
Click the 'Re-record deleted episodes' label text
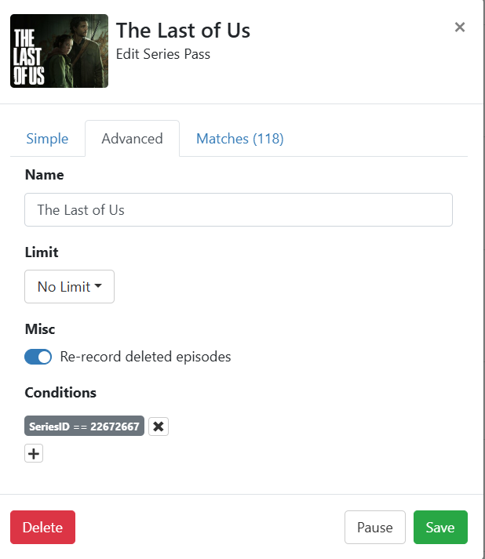(145, 357)
